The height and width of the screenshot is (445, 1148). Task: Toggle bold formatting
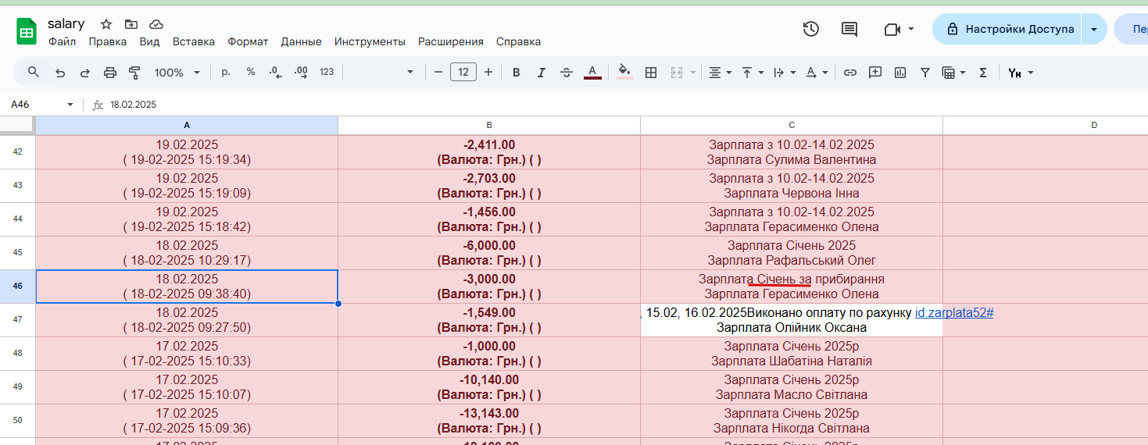pos(516,72)
